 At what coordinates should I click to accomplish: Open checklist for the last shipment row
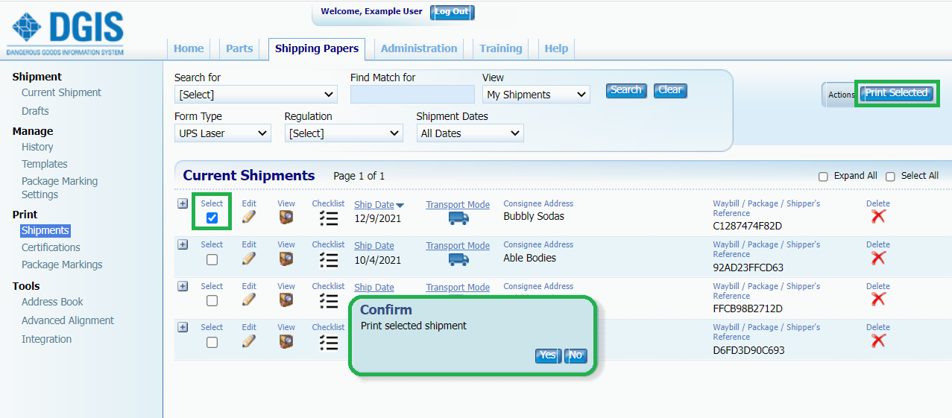[328, 342]
